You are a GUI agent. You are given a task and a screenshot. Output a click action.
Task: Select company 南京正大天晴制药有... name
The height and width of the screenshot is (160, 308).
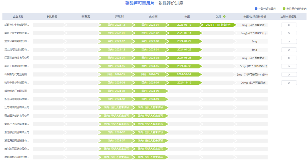tap(17, 33)
